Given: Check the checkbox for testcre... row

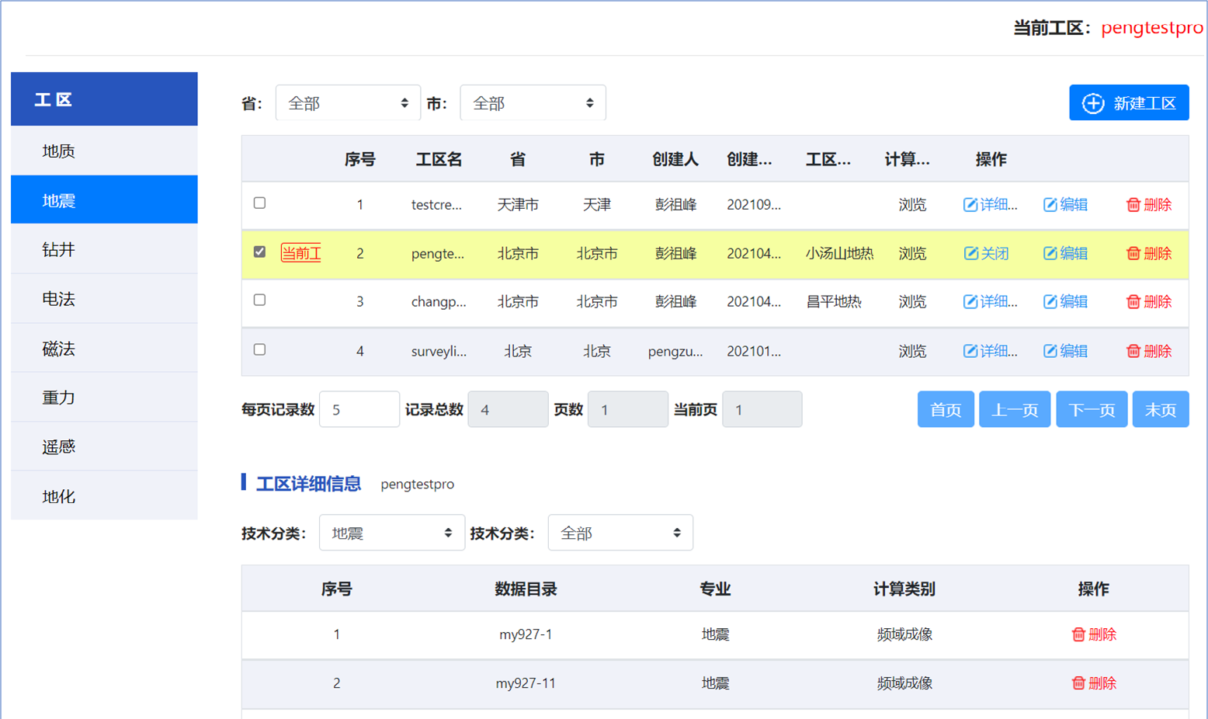Looking at the screenshot, I should 260,203.
